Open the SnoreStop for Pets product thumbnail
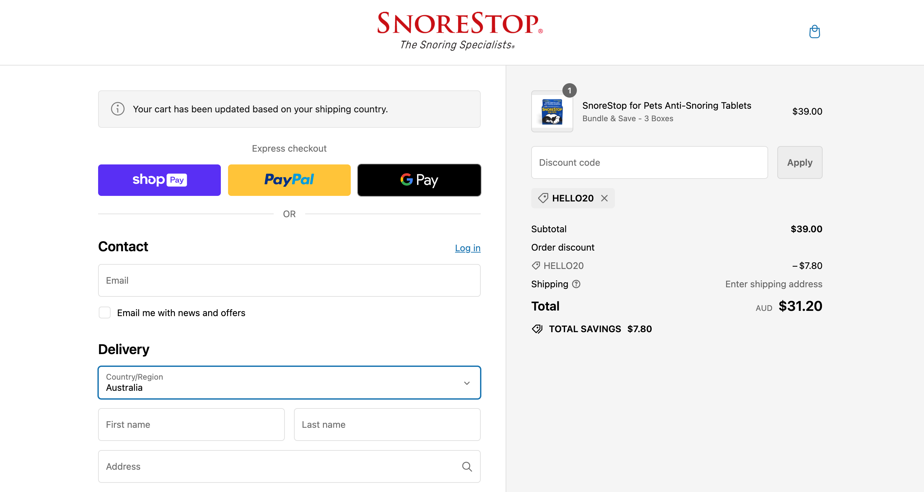 pos(552,111)
